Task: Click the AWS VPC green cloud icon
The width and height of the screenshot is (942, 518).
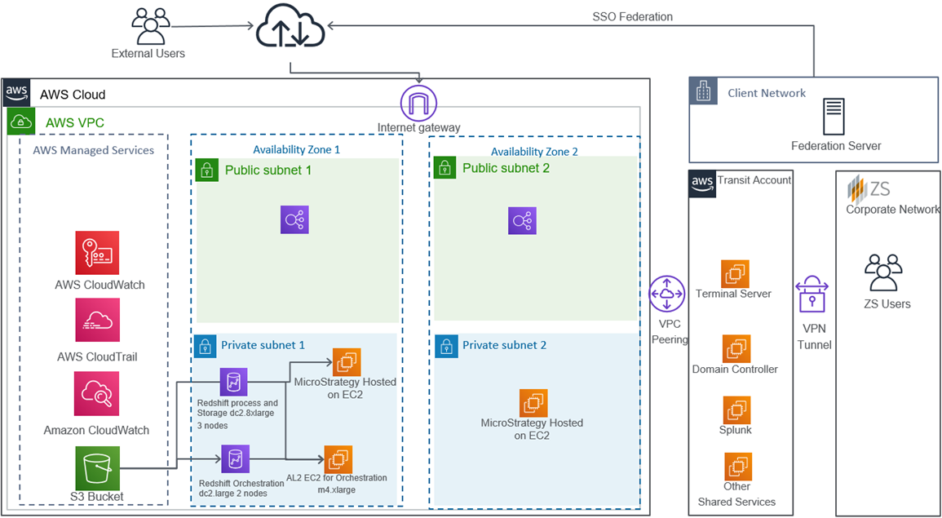Action: pyautogui.click(x=20, y=122)
